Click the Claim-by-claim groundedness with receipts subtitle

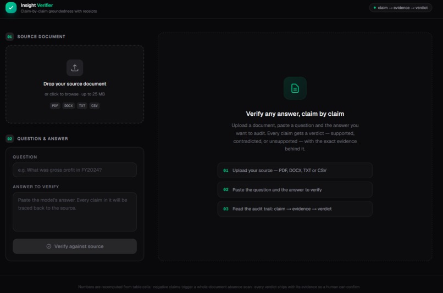59,12
